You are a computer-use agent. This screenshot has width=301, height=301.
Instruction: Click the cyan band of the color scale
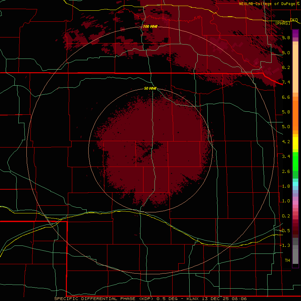point(295,184)
